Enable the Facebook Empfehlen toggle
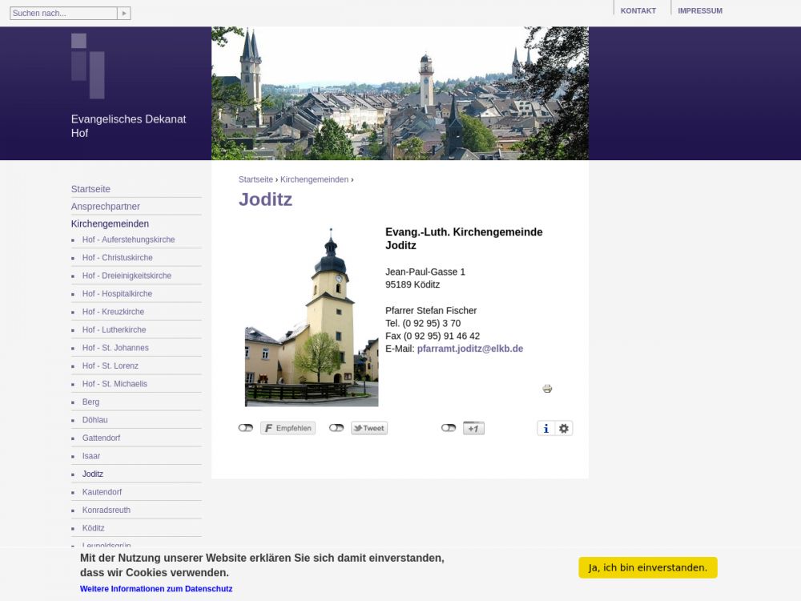 (x=246, y=428)
